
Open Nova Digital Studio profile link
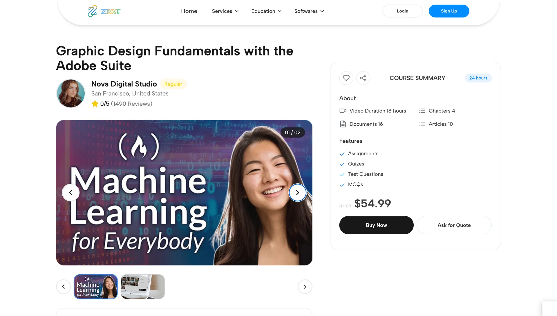(x=124, y=84)
